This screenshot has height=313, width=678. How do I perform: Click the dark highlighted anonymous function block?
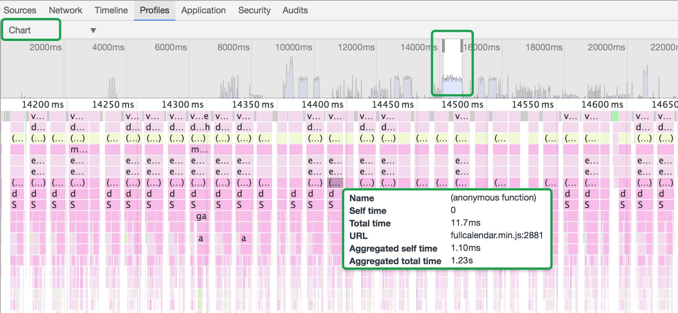tap(335, 183)
